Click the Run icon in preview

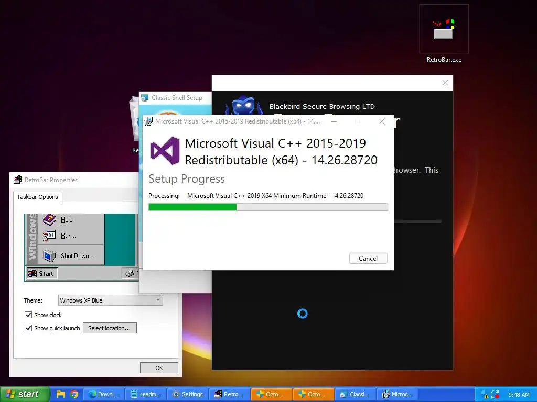click(49, 236)
